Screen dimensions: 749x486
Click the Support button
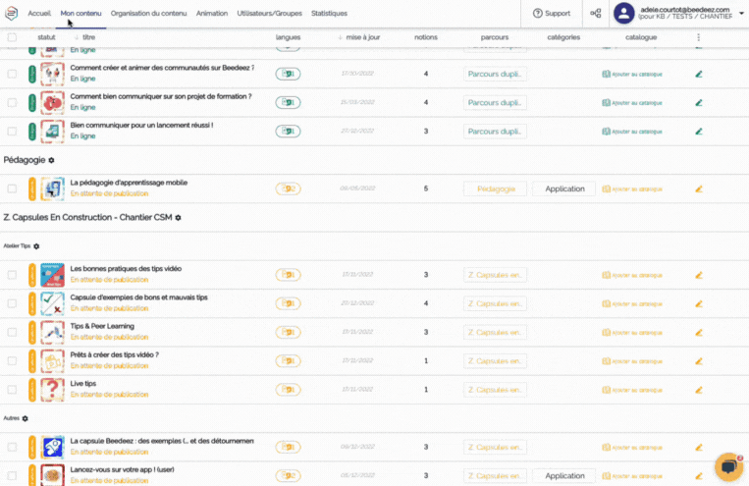[552, 14]
